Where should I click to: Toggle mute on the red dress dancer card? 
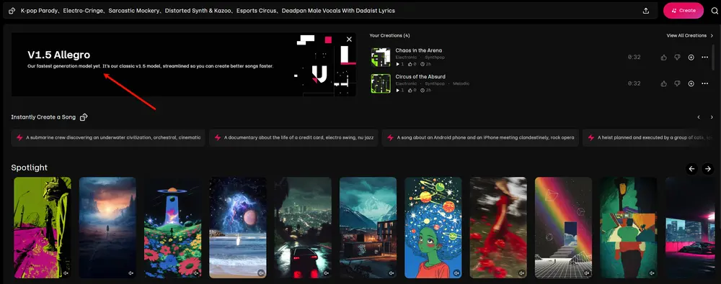click(x=521, y=273)
